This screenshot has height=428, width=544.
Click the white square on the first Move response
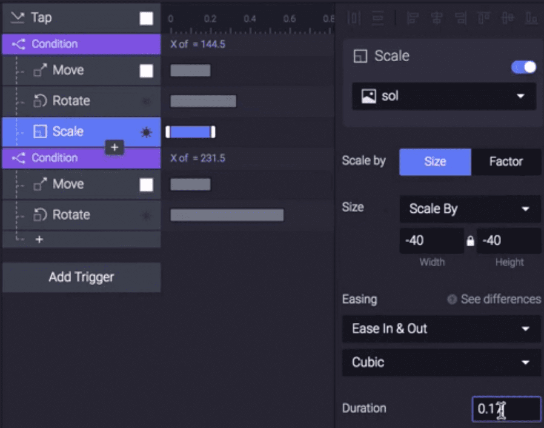[146, 71]
